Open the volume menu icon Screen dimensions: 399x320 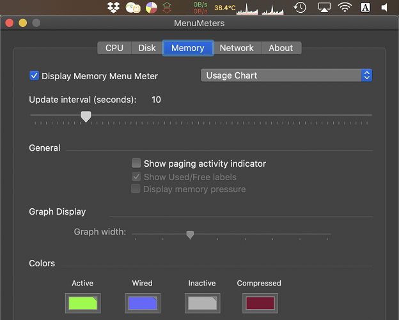pyautogui.click(x=384, y=8)
